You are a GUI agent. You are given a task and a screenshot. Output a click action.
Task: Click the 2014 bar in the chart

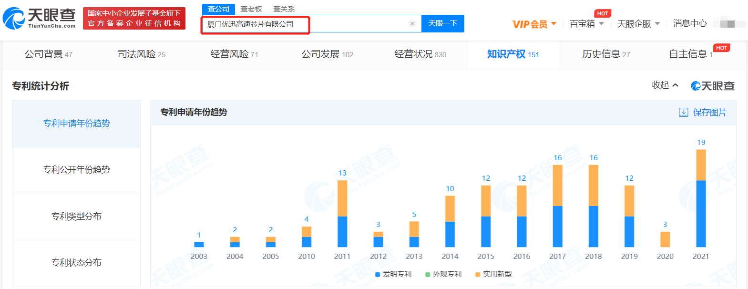(450, 221)
